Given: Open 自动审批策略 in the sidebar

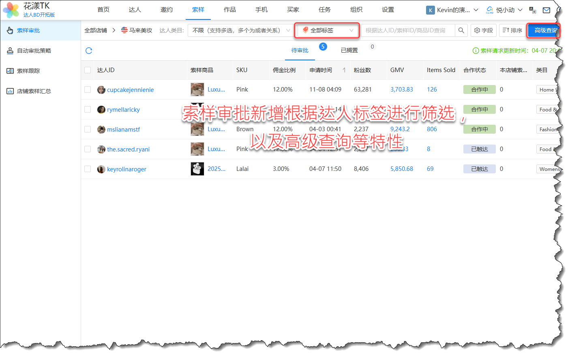Looking at the screenshot, I should coord(34,51).
